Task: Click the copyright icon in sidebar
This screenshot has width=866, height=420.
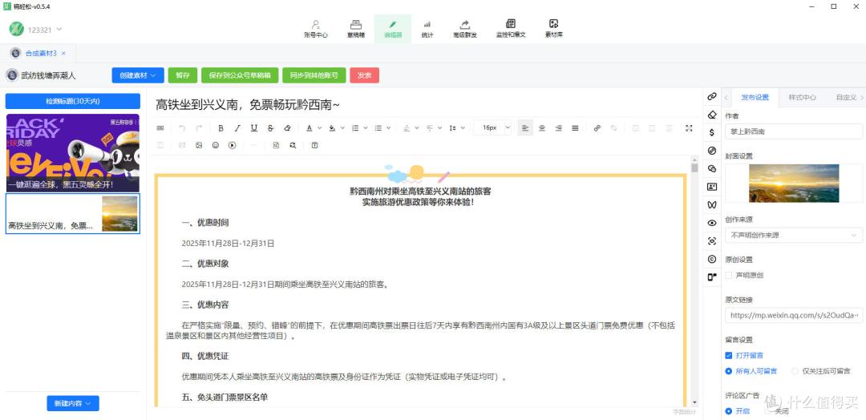Action: pos(712,259)
